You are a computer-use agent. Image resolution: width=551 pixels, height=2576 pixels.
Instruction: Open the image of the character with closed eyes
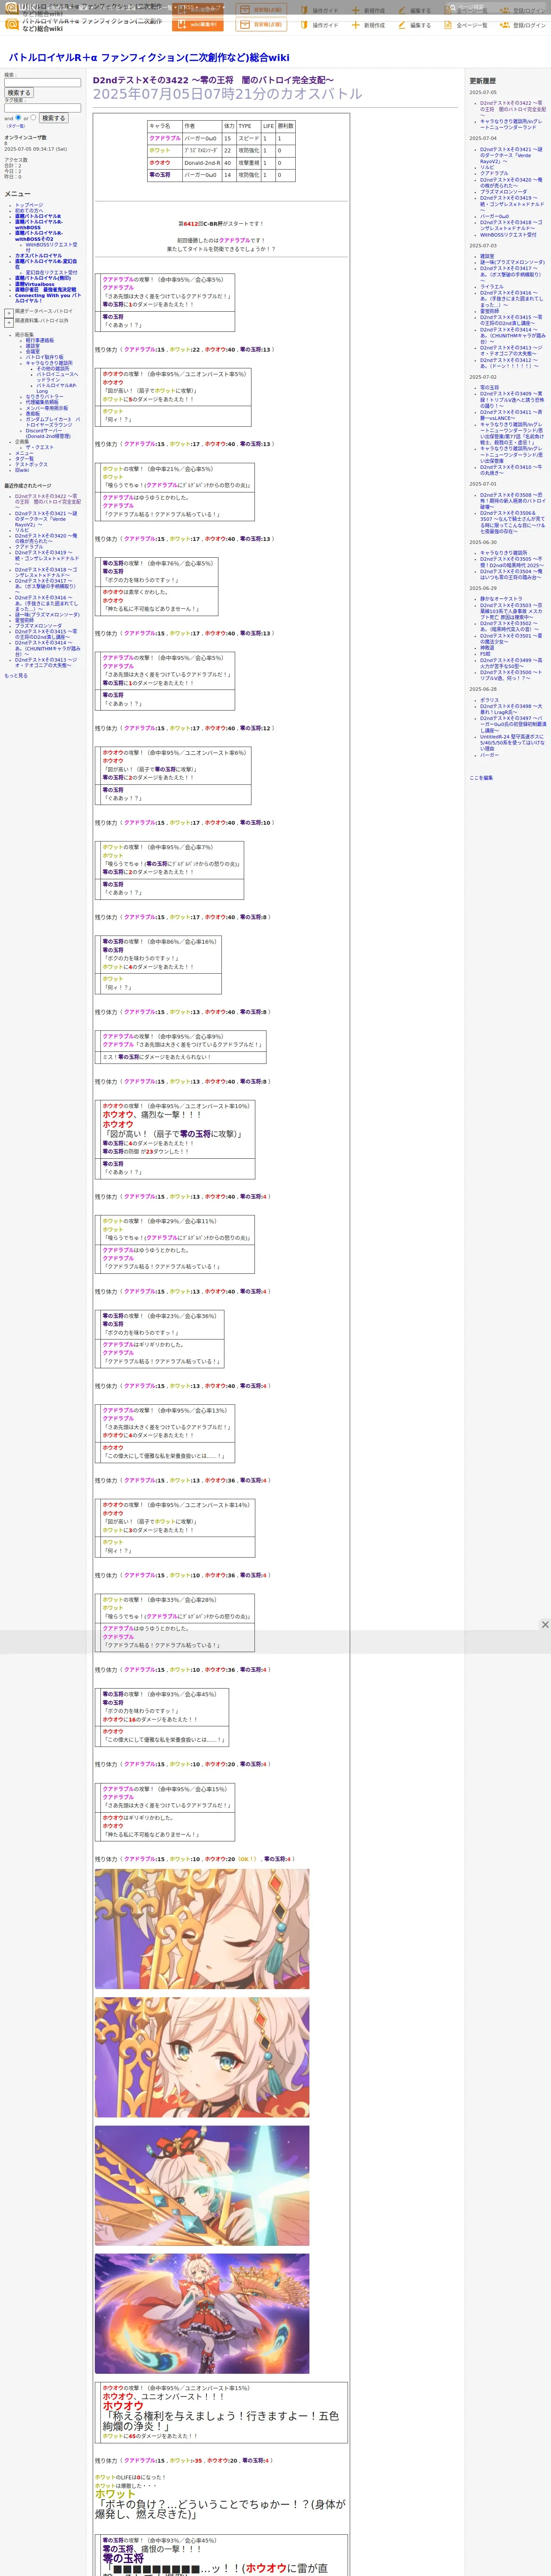pyautogui.click(x=202, y=1928)
